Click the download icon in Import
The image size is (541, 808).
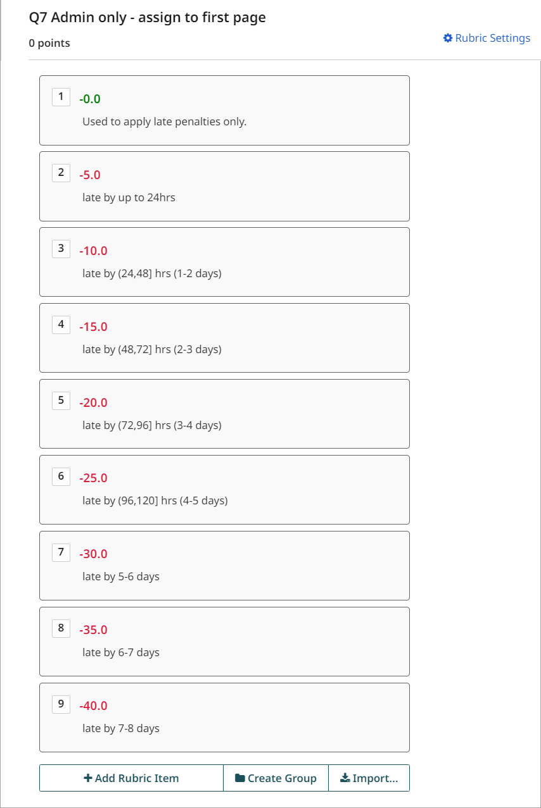(345, 778)
